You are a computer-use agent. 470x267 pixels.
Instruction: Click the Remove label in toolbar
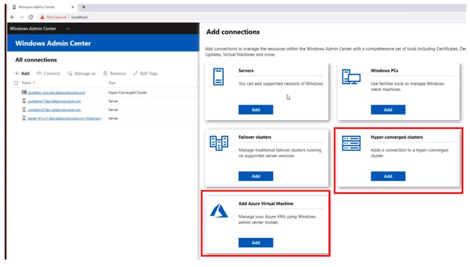pyautogui.click(x=117, y=74)
